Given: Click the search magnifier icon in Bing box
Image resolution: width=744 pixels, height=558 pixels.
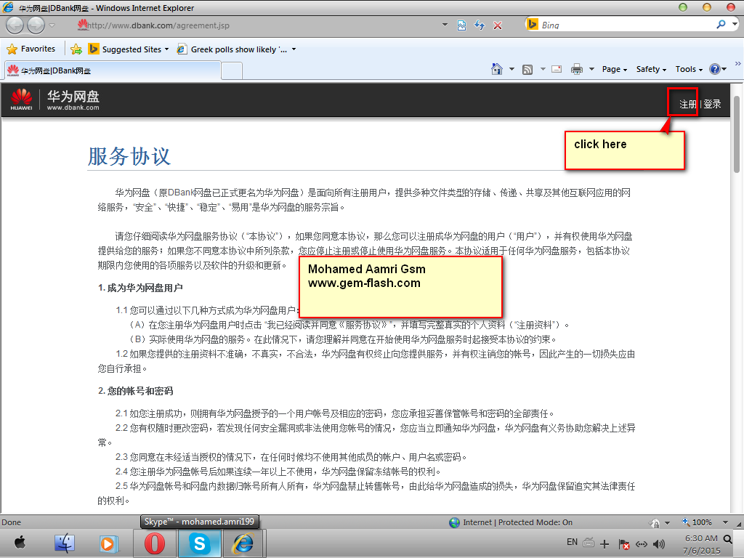Looking at the screenshot, I should coord(721,24).
